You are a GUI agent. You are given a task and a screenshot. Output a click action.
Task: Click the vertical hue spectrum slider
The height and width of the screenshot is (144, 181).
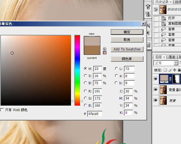click(77, 70)
